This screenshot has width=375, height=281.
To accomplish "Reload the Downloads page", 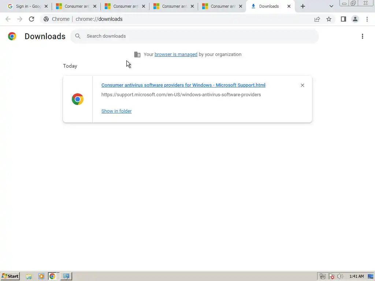I will [31, 19].
